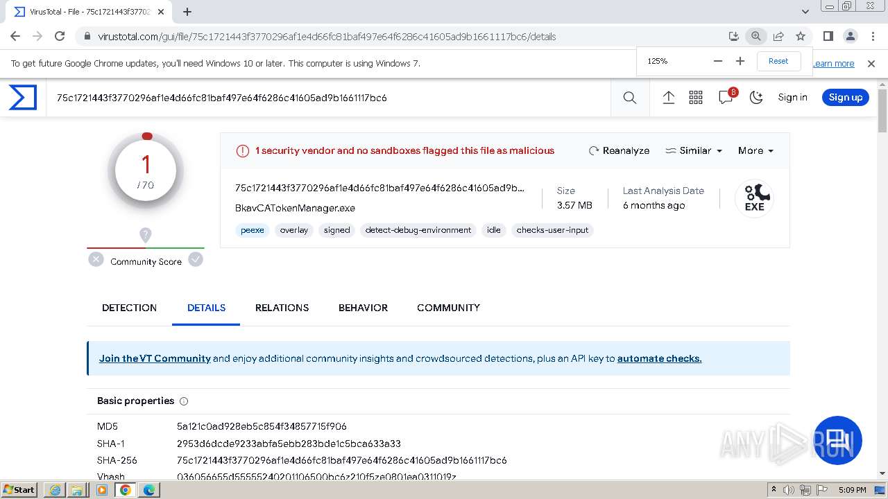
Task: Increase zoom with plus button
Action: tap(740, 61)
